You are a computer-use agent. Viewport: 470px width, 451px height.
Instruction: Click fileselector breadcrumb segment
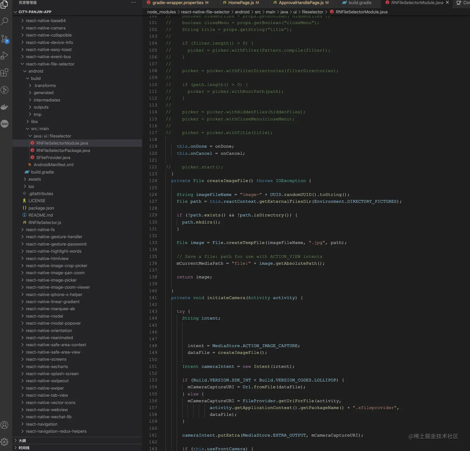[x=313, y=12]
